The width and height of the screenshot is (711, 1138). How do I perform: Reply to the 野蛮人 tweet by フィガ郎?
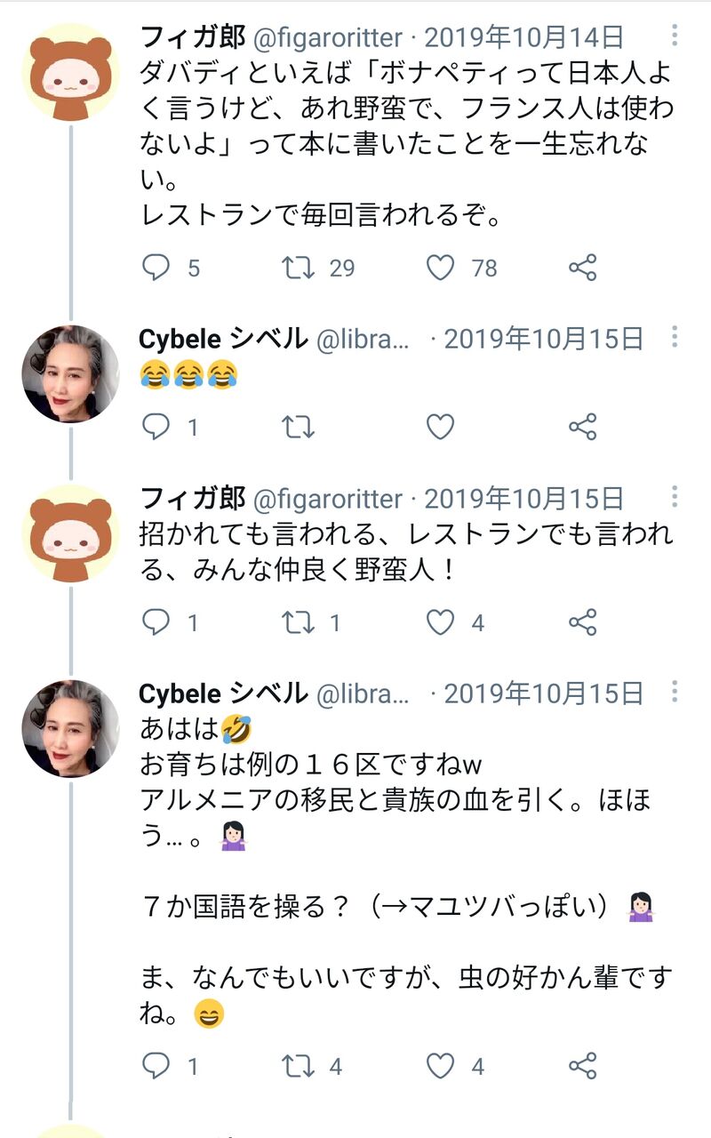156,622
